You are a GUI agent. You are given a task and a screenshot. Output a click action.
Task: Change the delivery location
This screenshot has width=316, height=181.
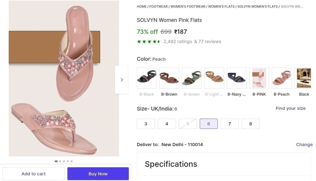tap(304, 144)
